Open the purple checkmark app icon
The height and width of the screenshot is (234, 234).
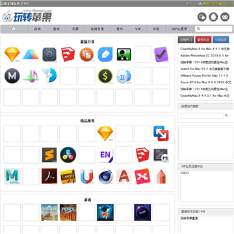(x=161, y=55)
